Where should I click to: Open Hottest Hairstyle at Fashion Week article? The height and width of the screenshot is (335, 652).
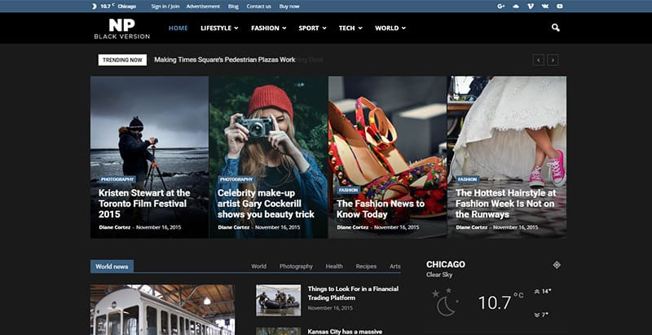(505, 204)
